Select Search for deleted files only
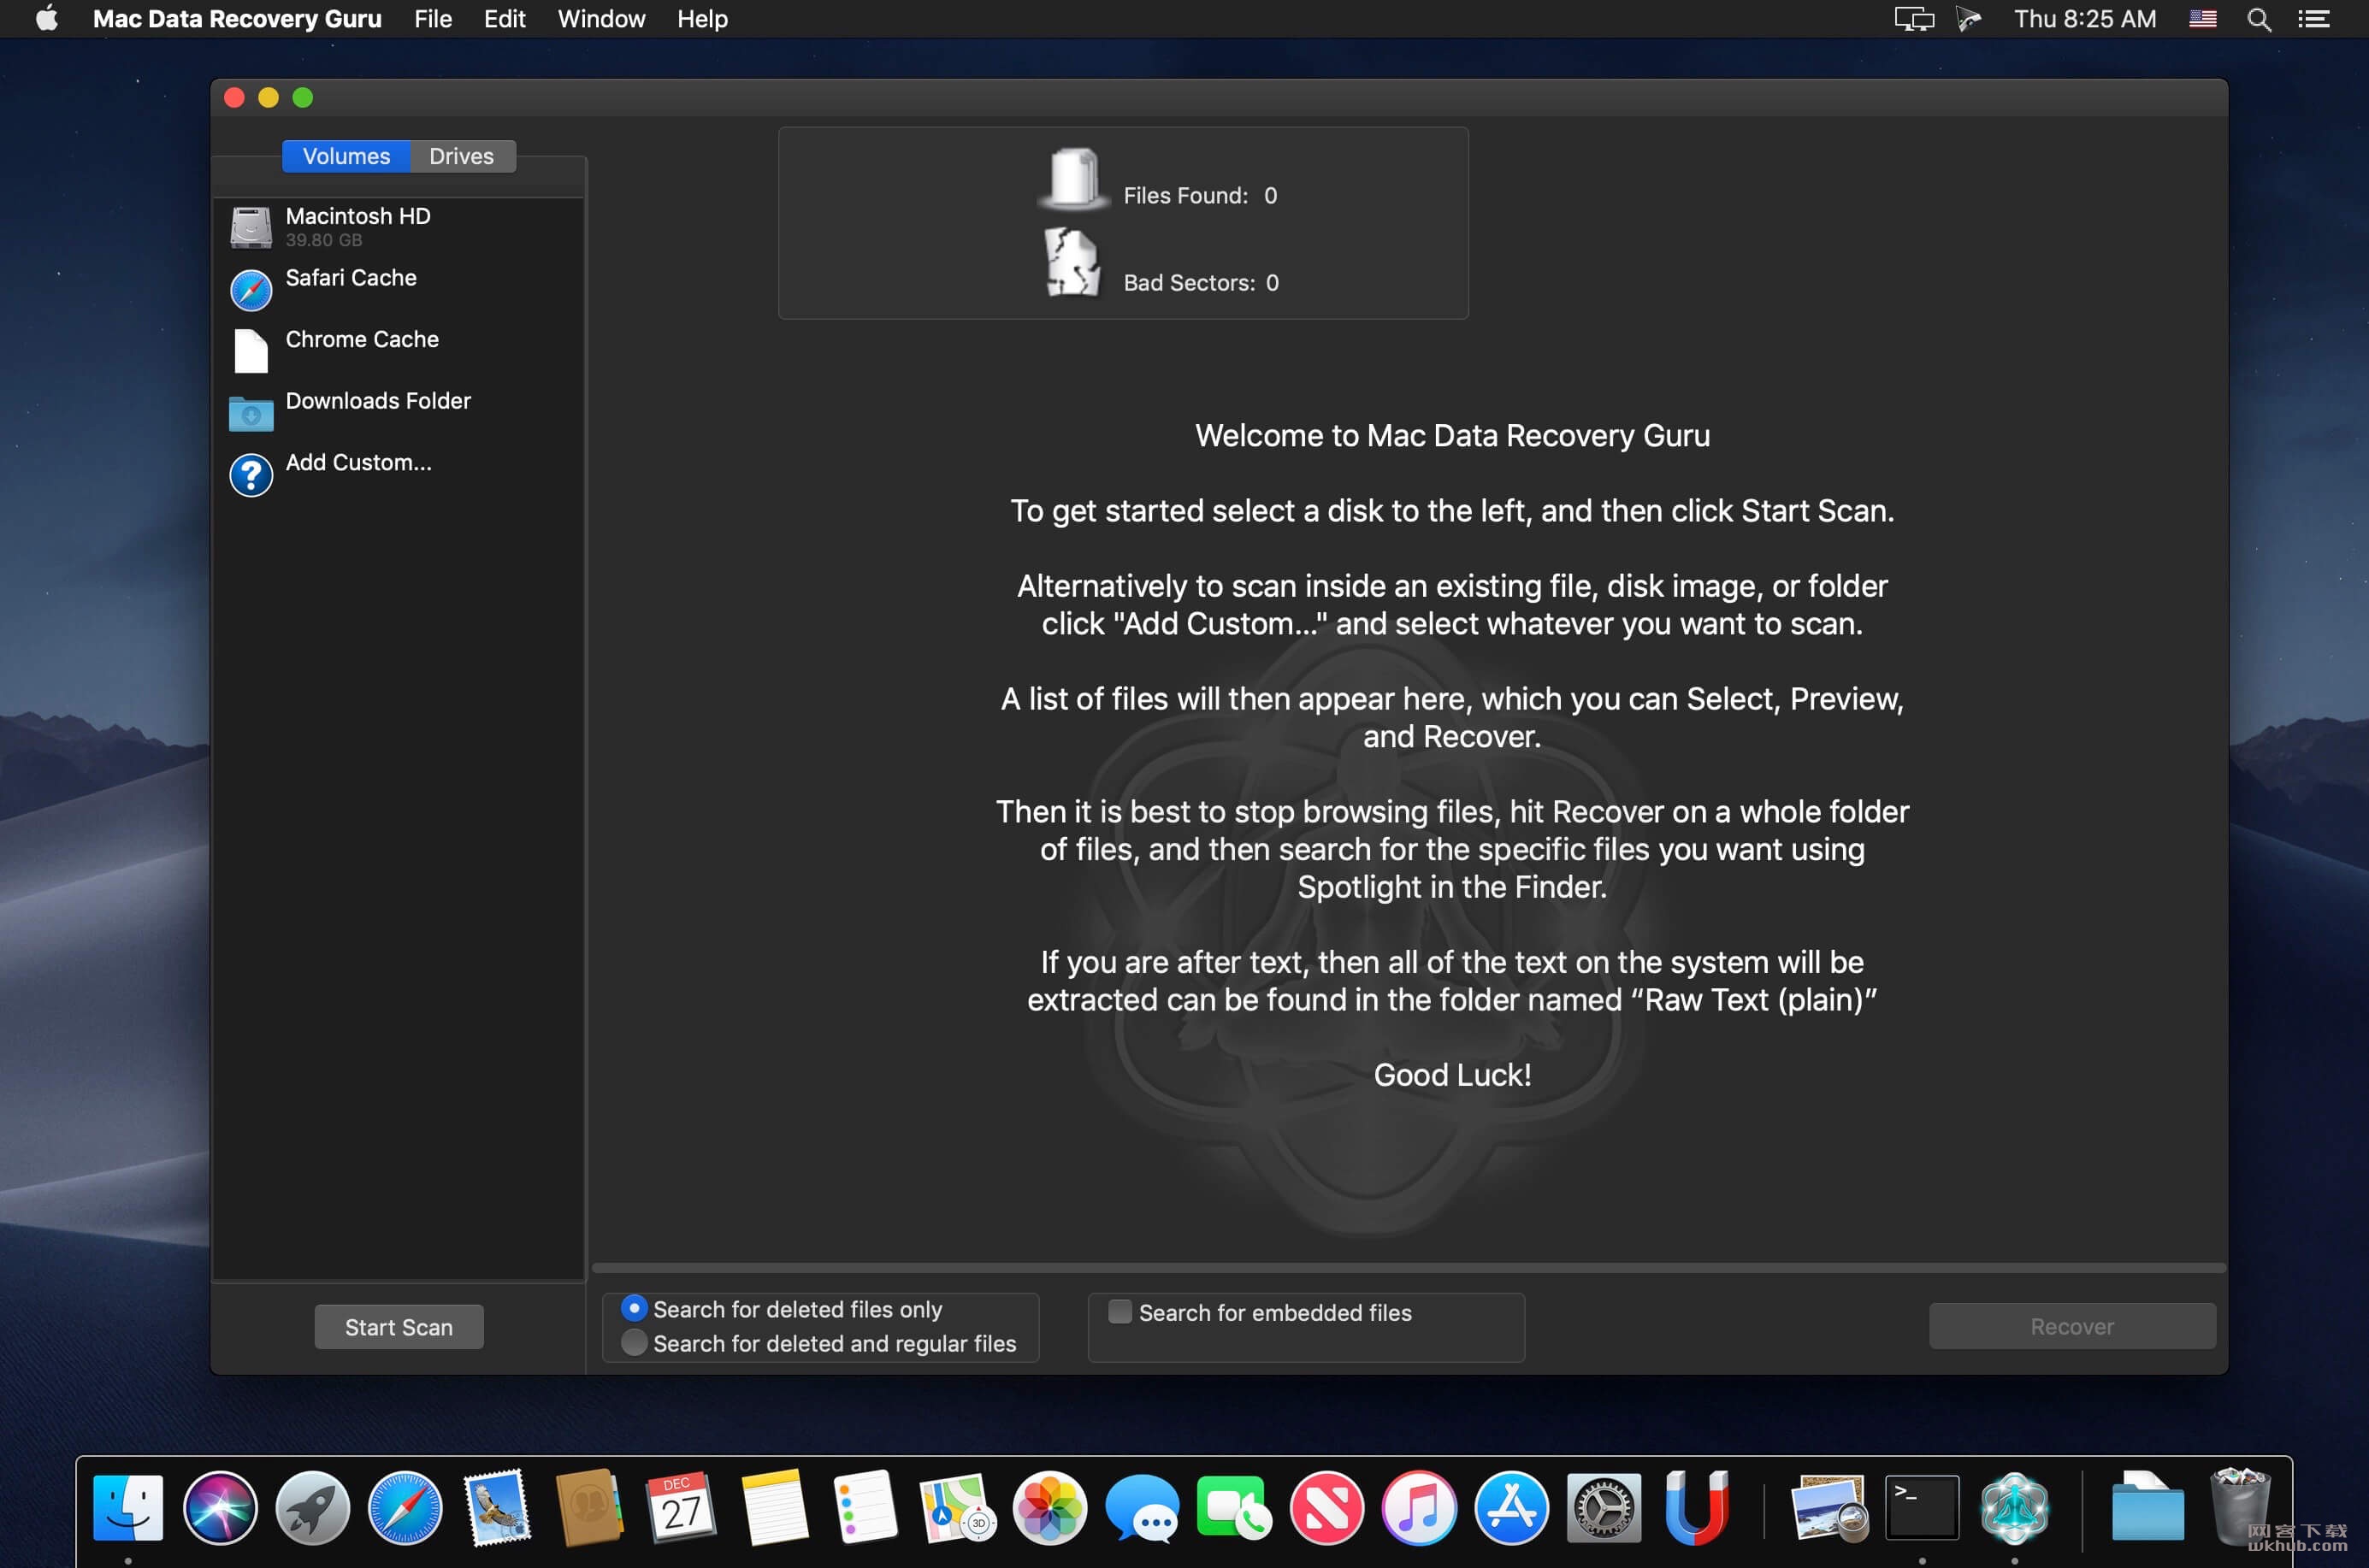Viewport: 2369px width, 1568px height. point(782,1309)
